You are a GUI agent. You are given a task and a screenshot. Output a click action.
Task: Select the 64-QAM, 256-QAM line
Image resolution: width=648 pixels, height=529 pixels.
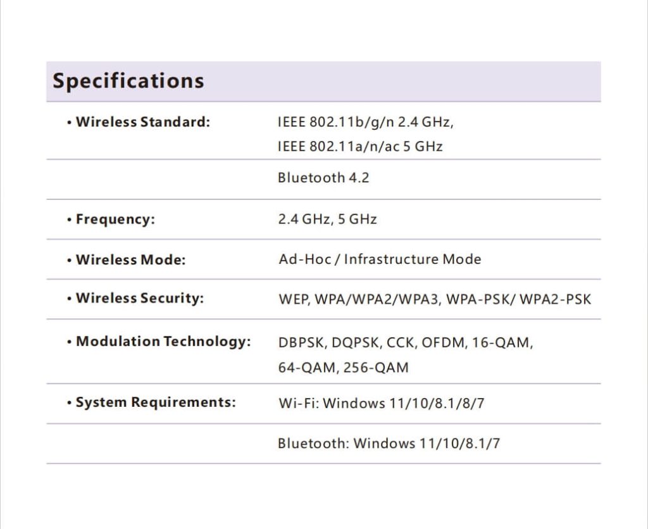[x=343, y=368]
